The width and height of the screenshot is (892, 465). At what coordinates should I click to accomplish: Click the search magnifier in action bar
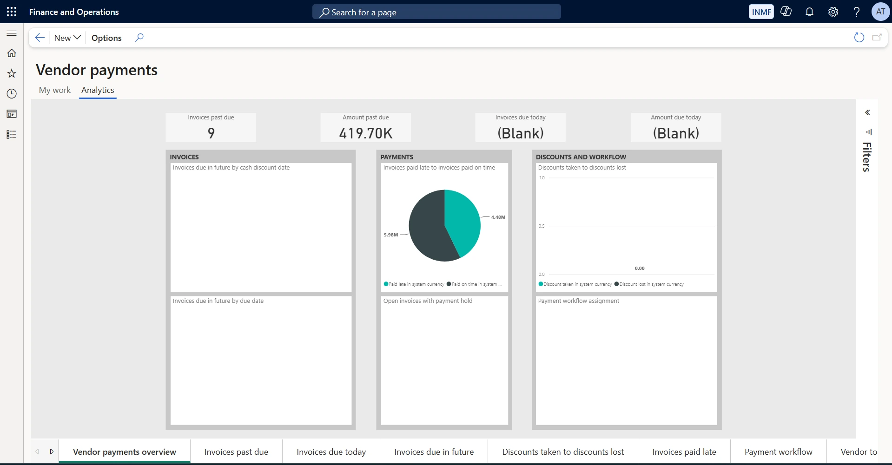pyautogui.click(x=139, y=38)
